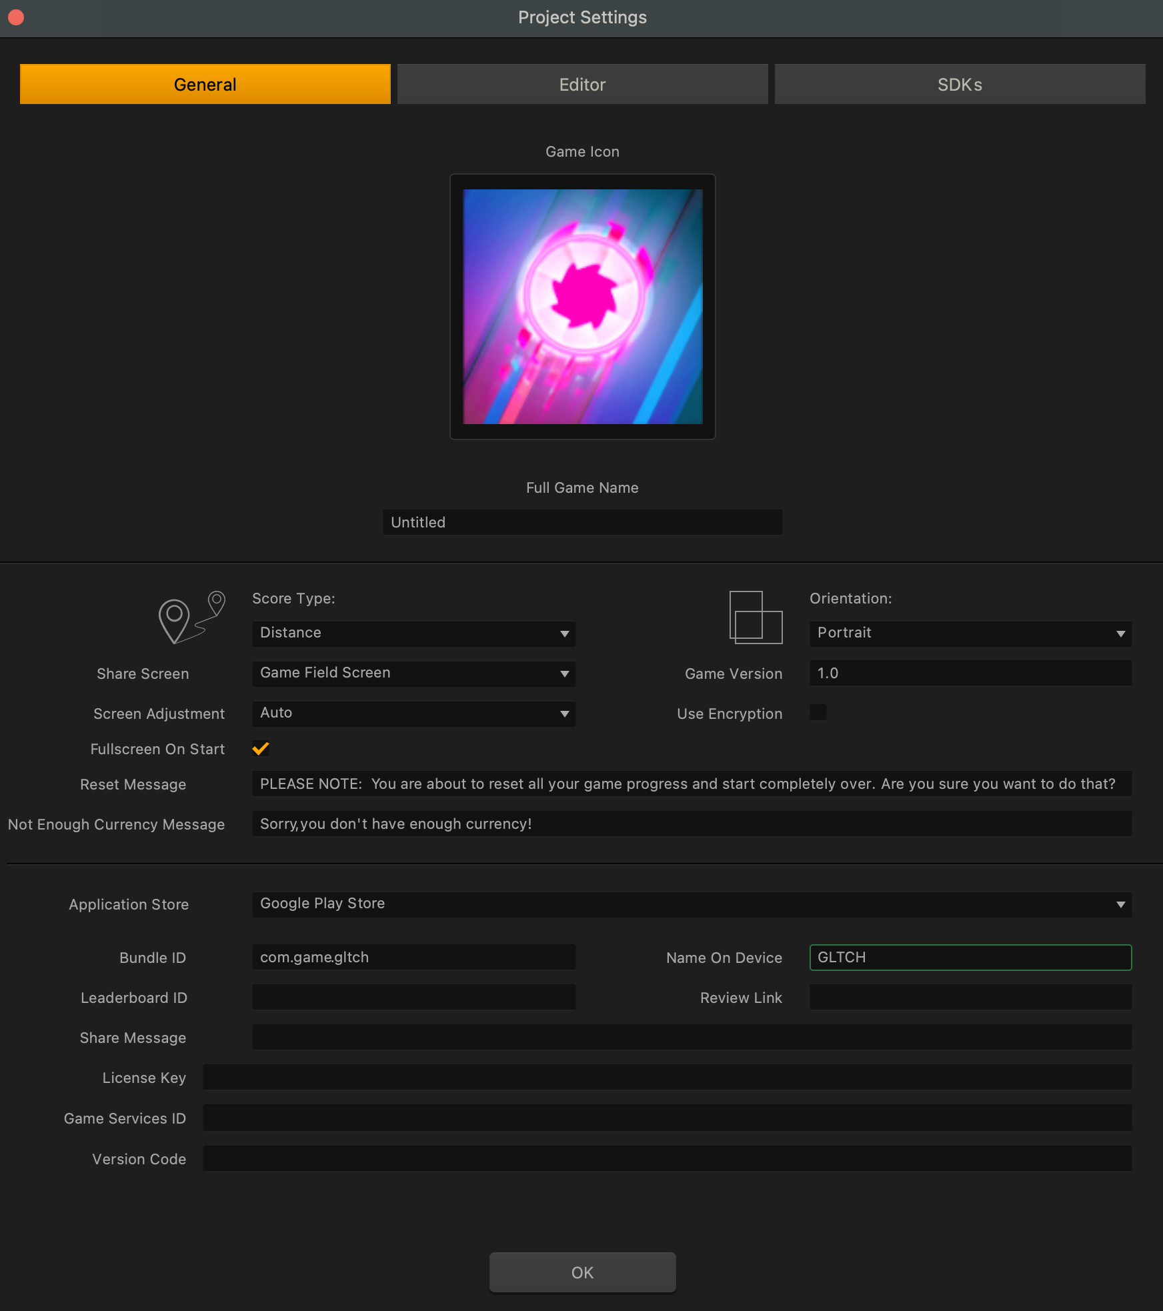Click the Leaderboard ID input field

[x=413, y=998]
